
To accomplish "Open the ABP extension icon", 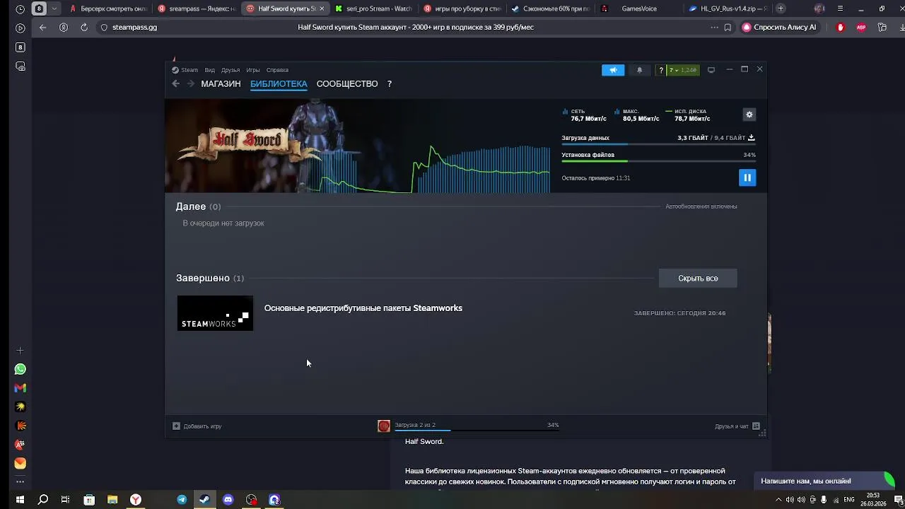I will click(x=861, y=27).
